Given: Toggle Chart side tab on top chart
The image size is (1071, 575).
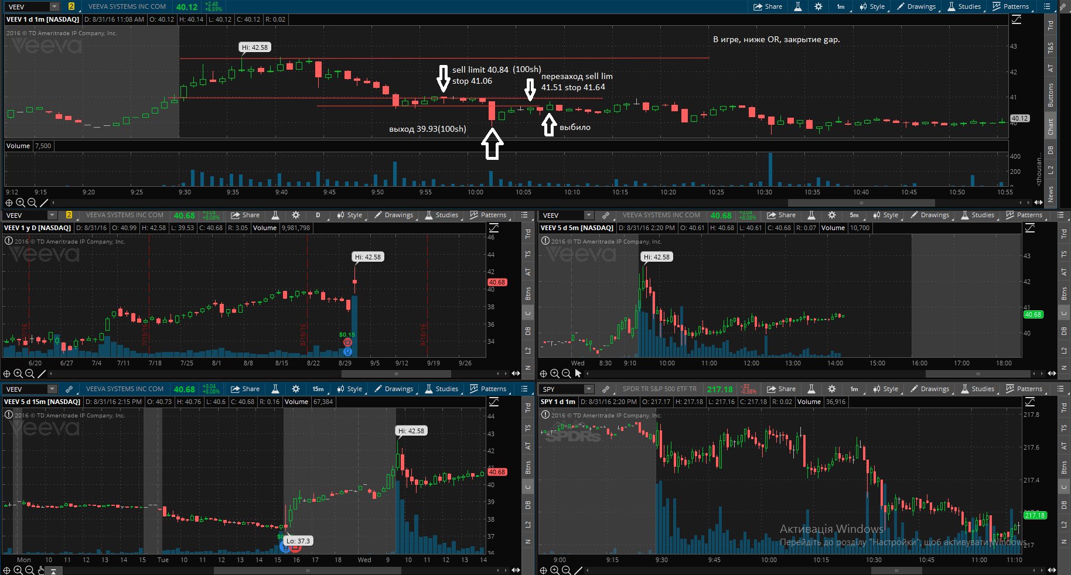Looking at the screenshot, I should coord(1050,126).
